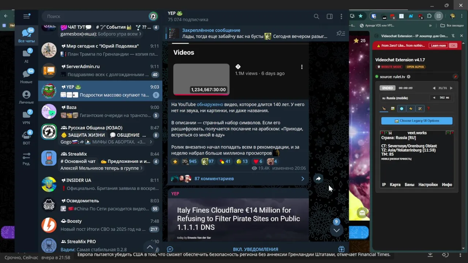Image resolution: width=468 pixels, height=263 pixels.
Task: Open the Все чаты folder
Action: coord(26,36)
